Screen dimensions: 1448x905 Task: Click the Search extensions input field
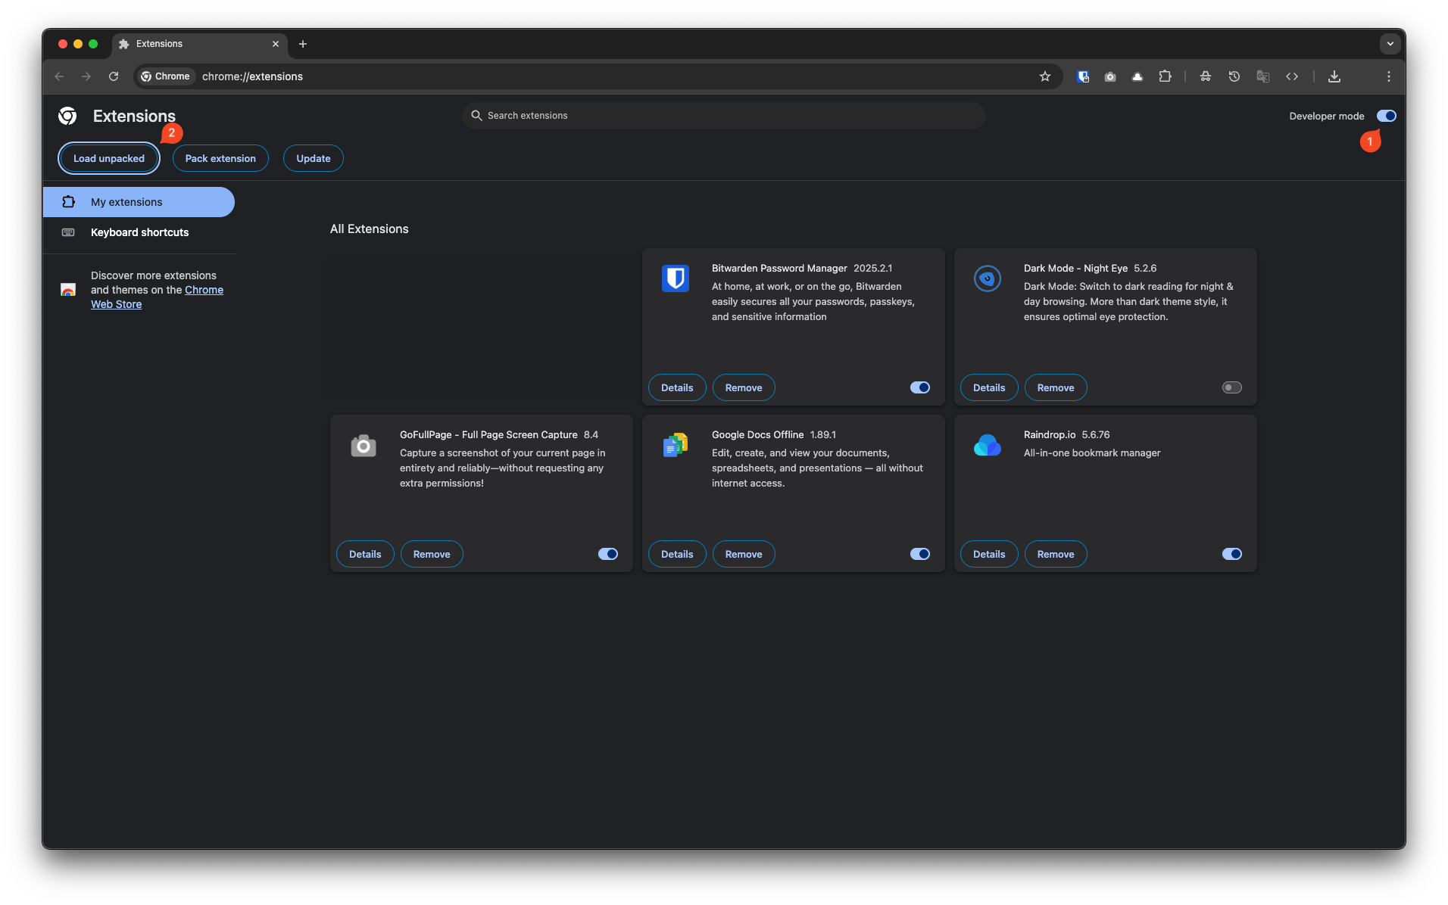coord(723,116)
